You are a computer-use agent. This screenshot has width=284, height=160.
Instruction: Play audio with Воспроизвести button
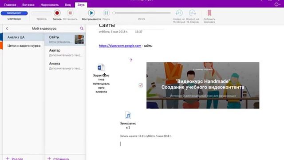coord(91,13)
